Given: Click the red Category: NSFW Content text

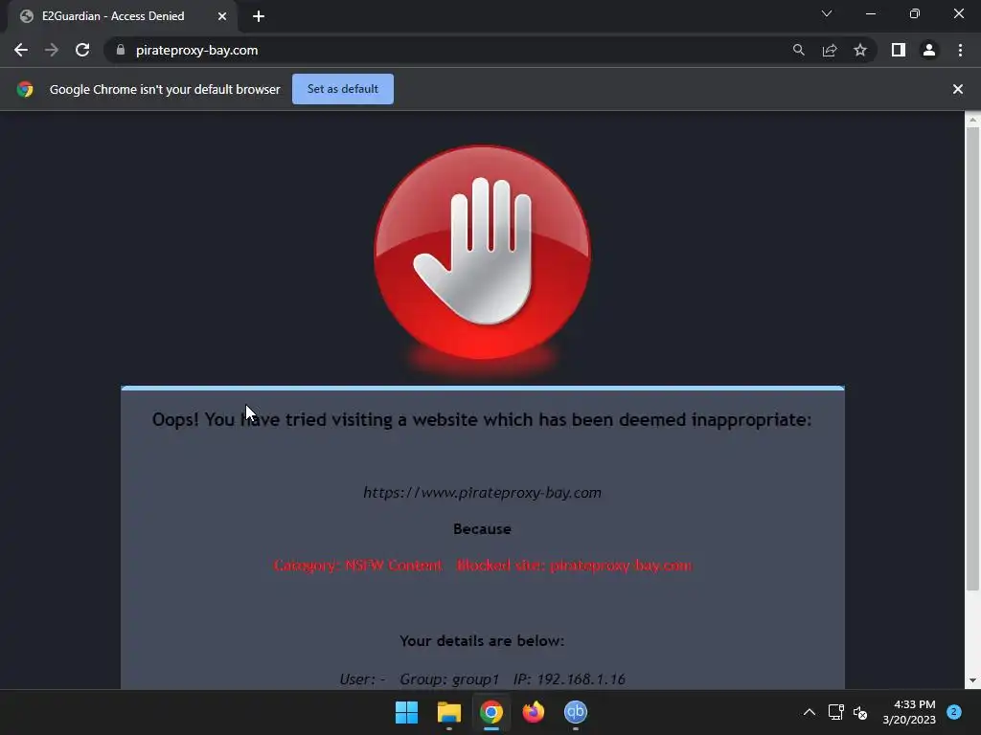Looking at the screenshot, I should pyautogui.click(x=358, y=565).
